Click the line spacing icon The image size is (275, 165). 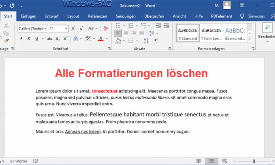tap(152, 33)
